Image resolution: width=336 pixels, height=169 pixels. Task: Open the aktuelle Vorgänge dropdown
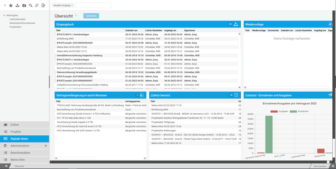click(x=63, y=5)
